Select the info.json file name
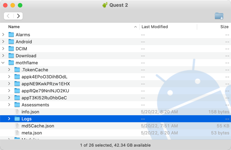The width and height of the screenshot is (231, 150). (30, 112)
